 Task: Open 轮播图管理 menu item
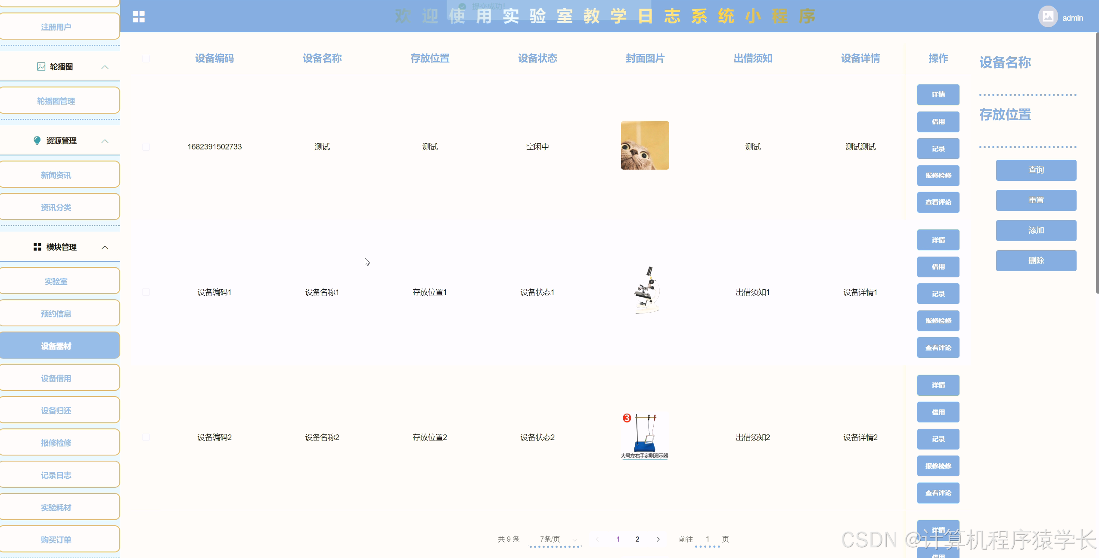pos(59,101)
